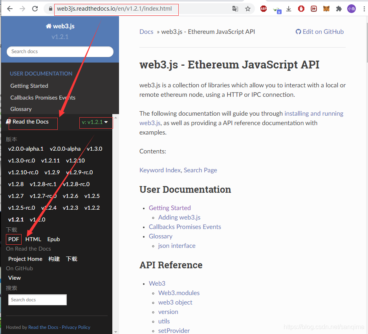Focus the top Search docs field
This screenshot has height=334, width=368.
point(60,52)
